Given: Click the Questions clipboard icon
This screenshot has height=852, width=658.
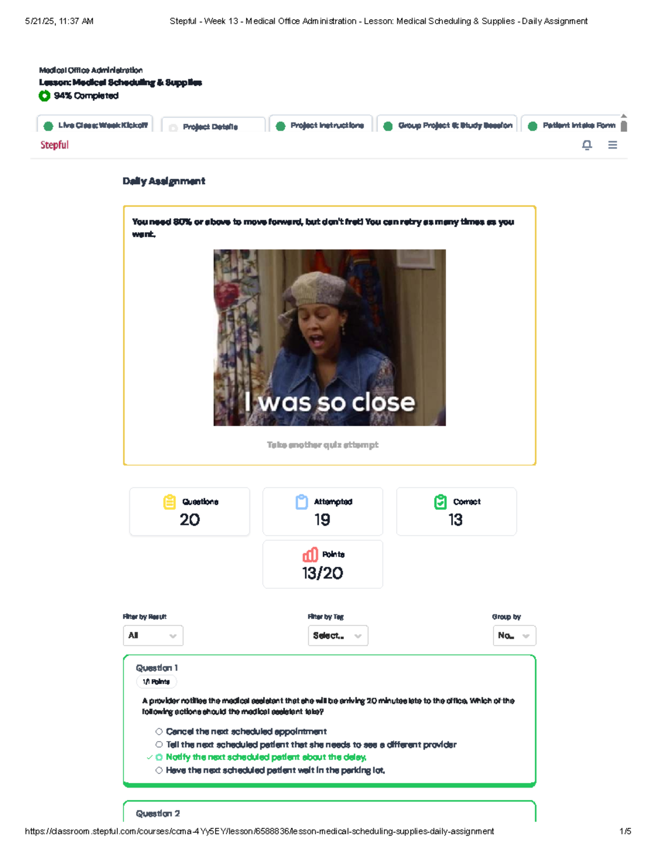Looking at the screenshot, I should [x=169, y=502].
